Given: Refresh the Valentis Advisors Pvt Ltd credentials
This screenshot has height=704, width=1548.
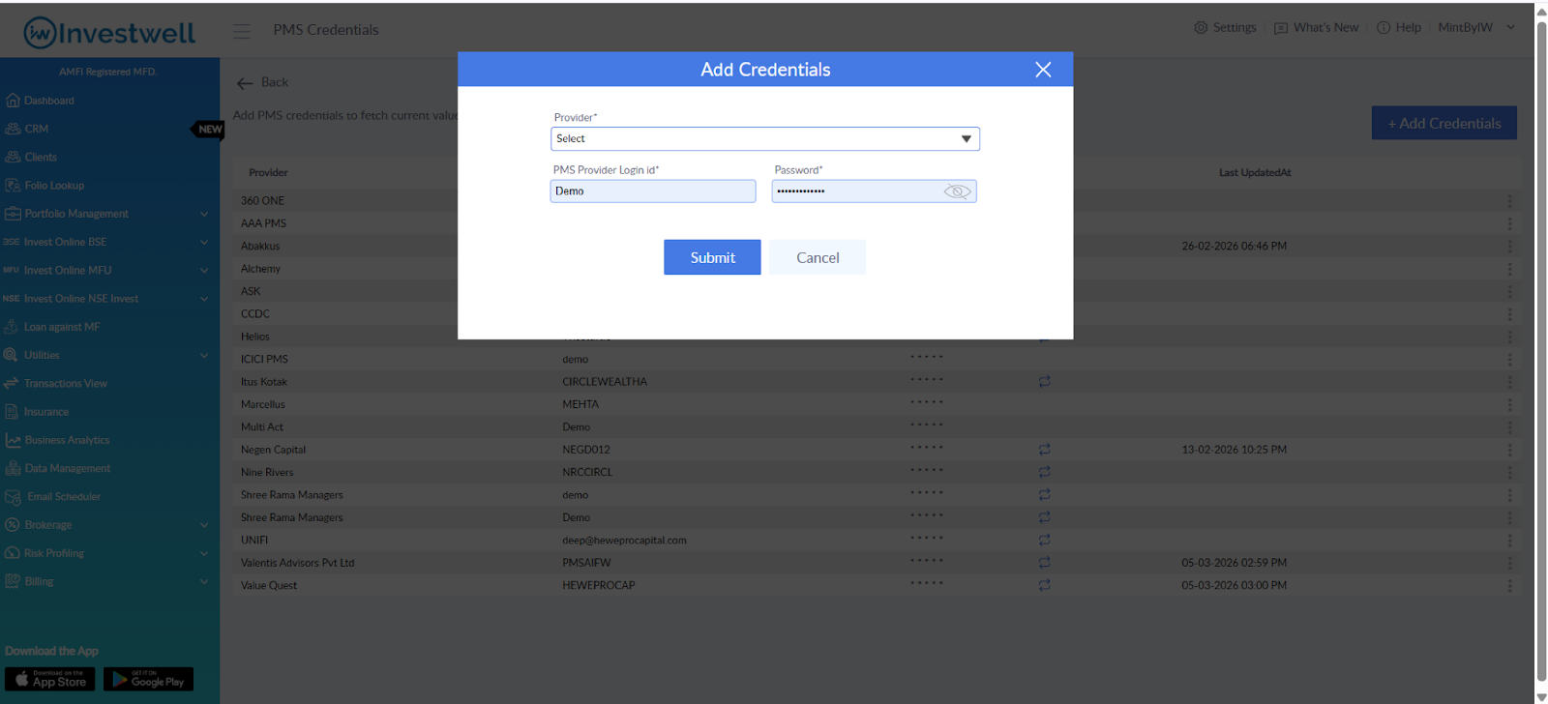Looking at the screenshot, I should [x=1044, y=563].
